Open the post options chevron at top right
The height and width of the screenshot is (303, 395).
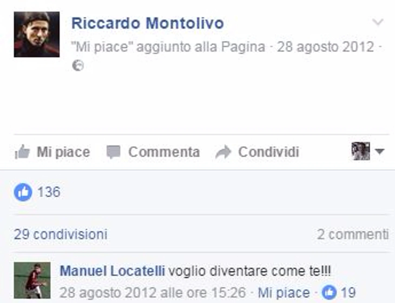(x=378, y=22)
